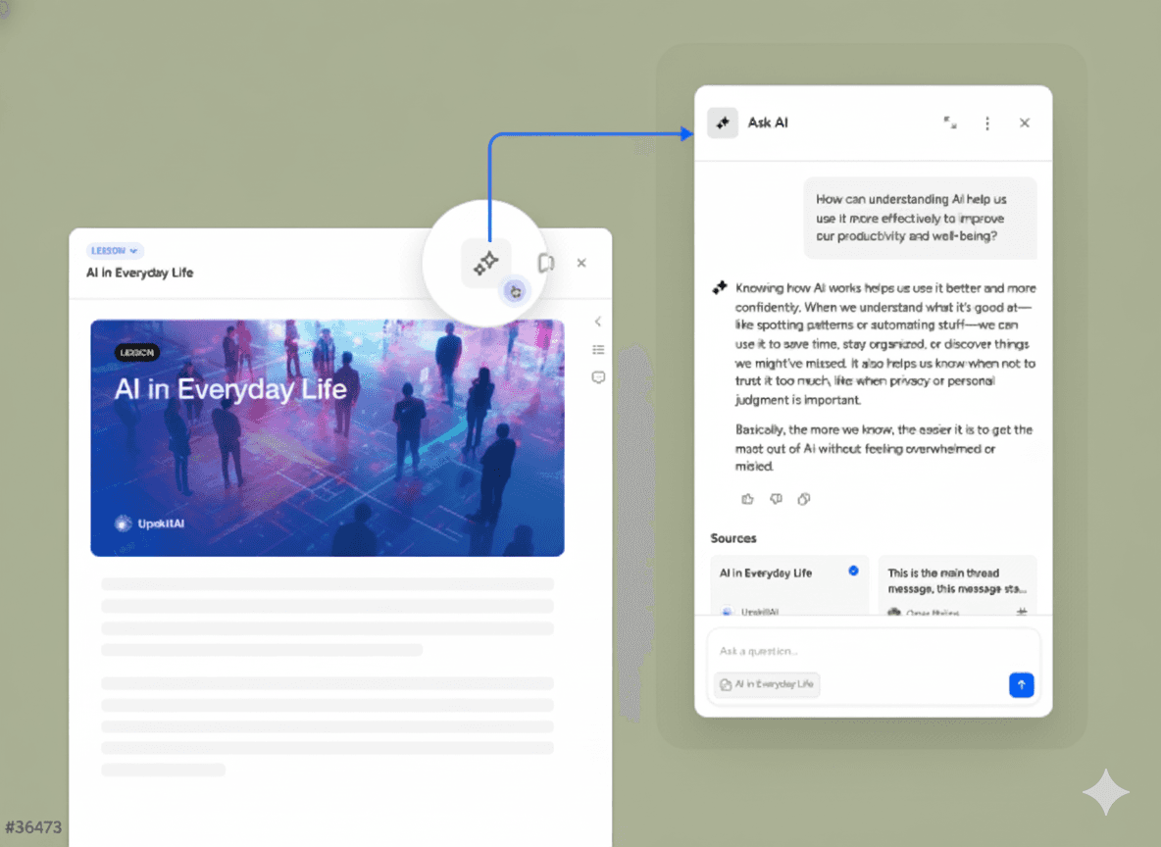
Task: Send the question with blue arrow button
Action: (1021, 685)
